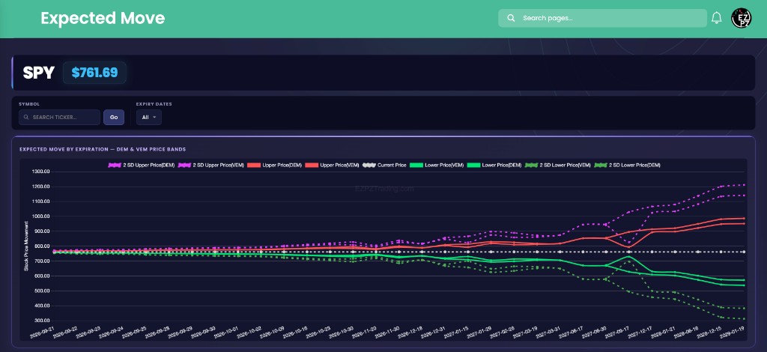
Task: Click the Go button
Action: pos(114,118)
